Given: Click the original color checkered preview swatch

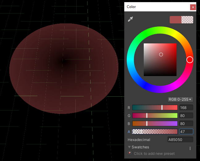Looking at the screenshot, I should [x=187, y=20].
